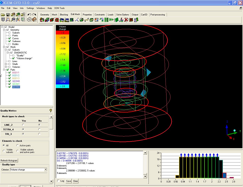Switch to the Blocking tab

64,14
